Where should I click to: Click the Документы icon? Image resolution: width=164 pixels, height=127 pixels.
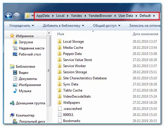[x=15, y=78]
